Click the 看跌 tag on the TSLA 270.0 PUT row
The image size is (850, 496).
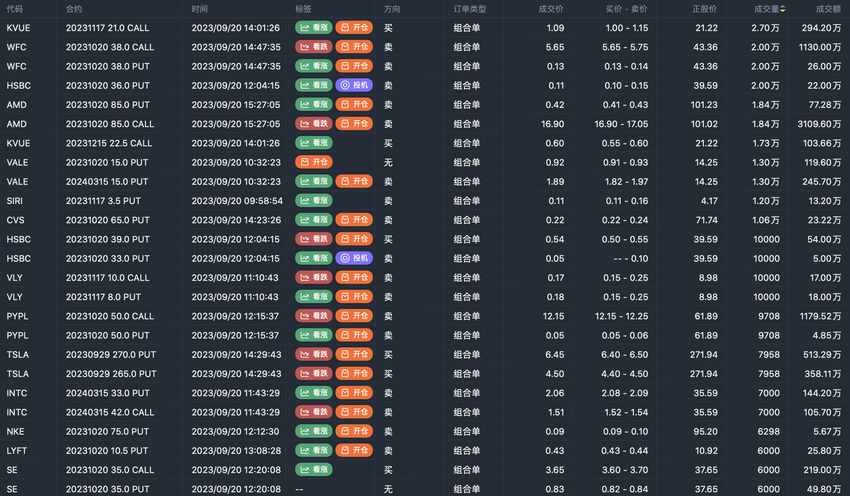[x=314, y=354]
